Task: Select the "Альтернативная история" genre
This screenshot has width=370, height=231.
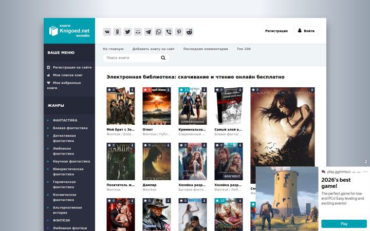Action: point(67,210)
